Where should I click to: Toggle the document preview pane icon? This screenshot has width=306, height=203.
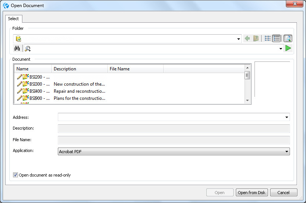tap(288, 38)
